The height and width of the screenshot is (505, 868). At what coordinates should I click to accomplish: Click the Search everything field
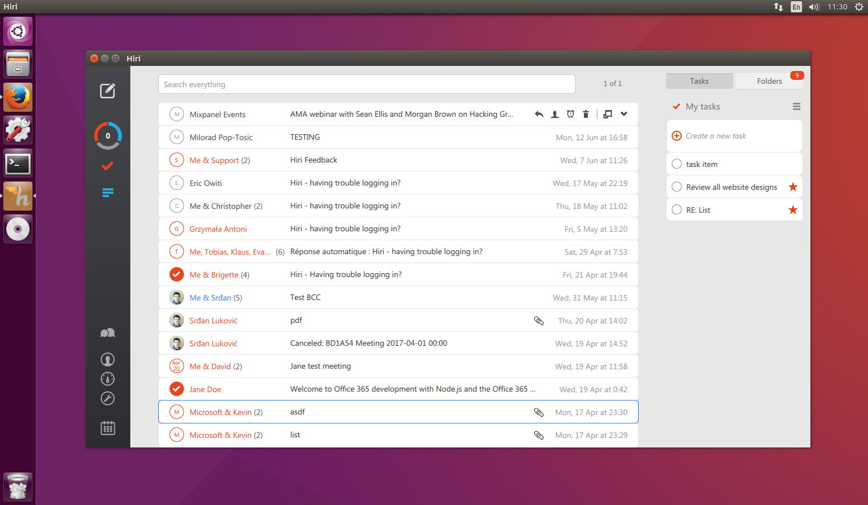367,84
